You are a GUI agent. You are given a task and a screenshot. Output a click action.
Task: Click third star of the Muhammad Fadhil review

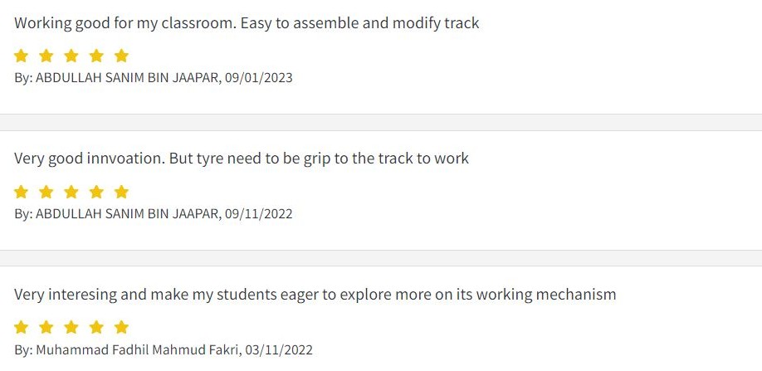point(71,327)
